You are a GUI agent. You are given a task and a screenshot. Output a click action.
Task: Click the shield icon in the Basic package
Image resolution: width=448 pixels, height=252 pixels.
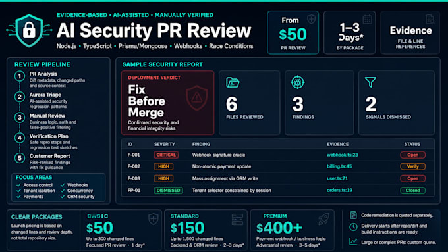coord(154,219)
